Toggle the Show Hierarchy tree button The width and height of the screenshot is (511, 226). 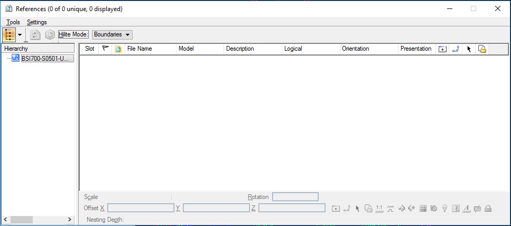click(x=9, y=34)
